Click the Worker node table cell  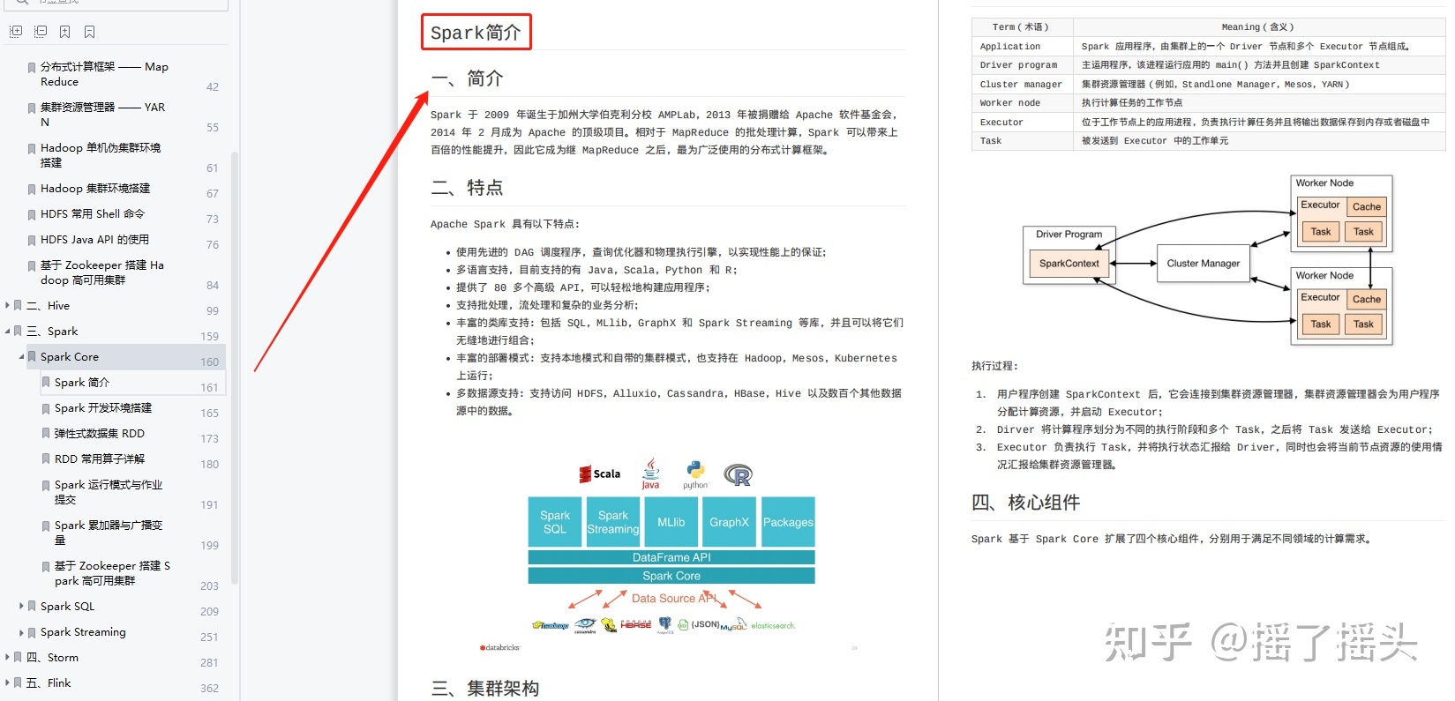[1023, 103]
